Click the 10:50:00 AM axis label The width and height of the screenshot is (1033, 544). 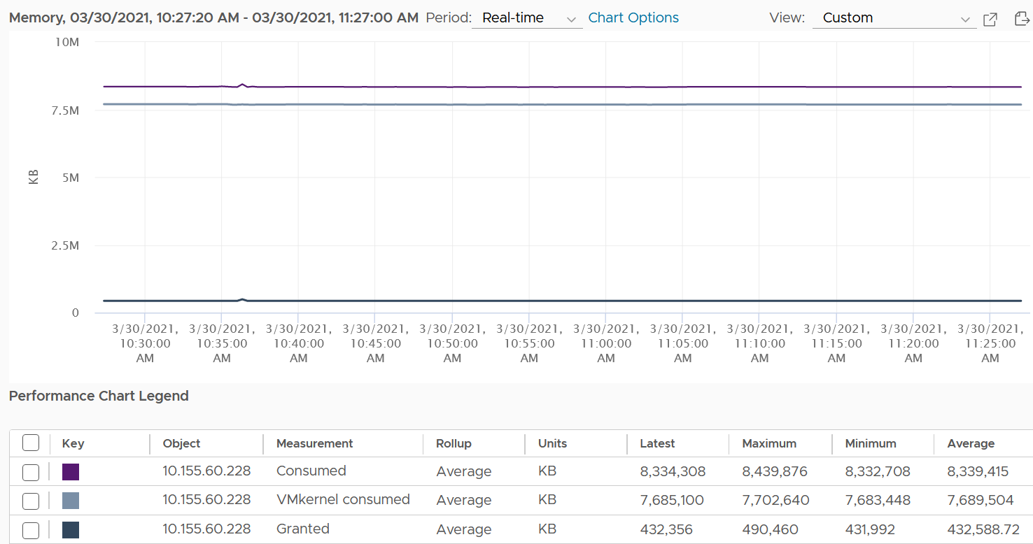click(452, 343)
